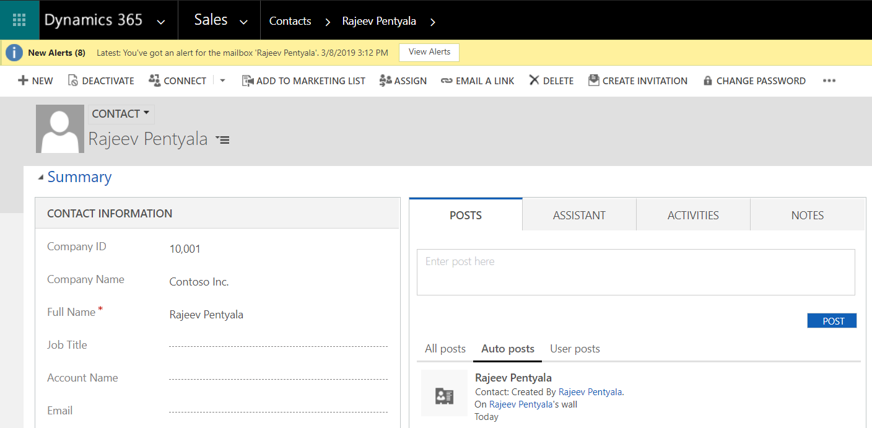This screenshot has width=872, height=428.
Task: Open Created By Rajeev Pentyala link
Action: click(x=591, y=392)
